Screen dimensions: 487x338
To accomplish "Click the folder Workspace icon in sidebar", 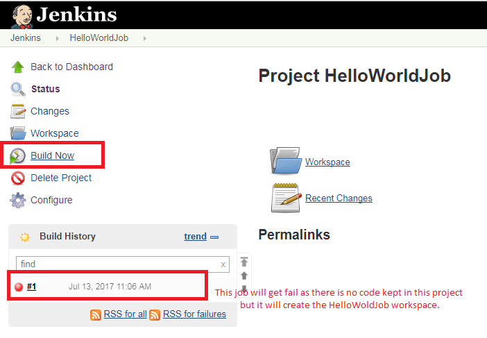I will coord(18,133).
